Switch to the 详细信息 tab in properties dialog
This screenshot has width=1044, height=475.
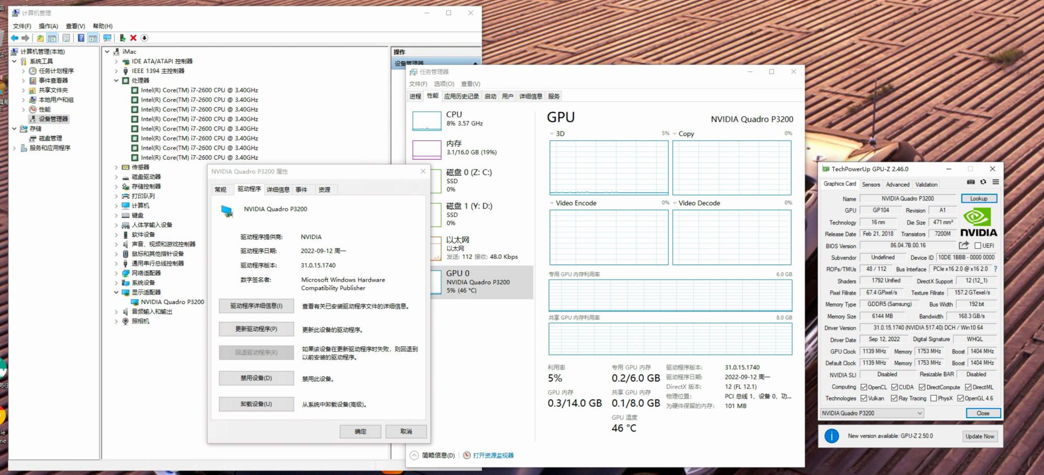278,190
